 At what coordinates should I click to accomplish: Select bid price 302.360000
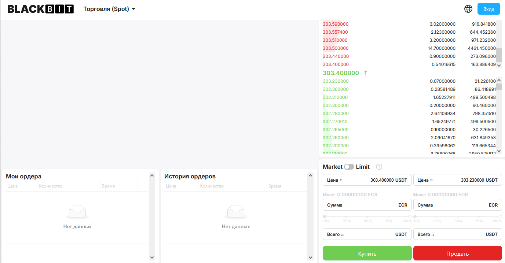(336, 89)
